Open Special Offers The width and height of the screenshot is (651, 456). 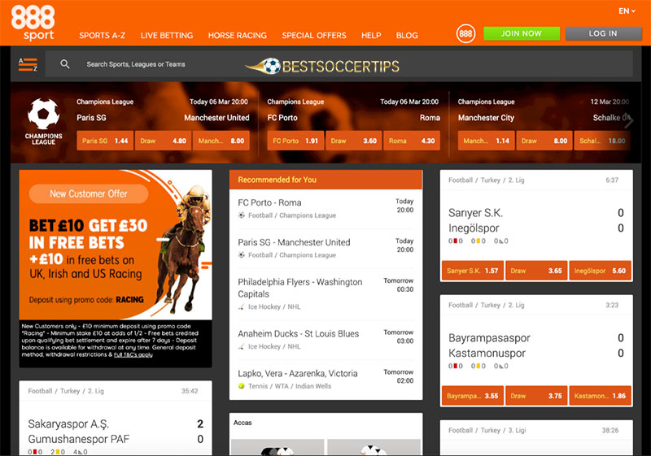click(314, 36)
